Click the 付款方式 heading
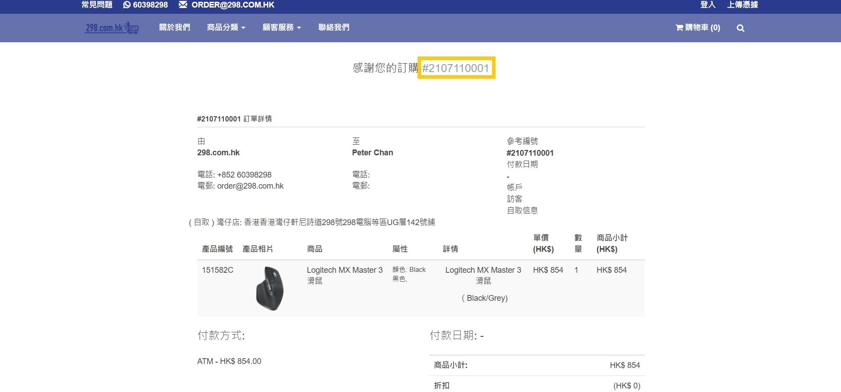The width and height of the screenshot is (841, 392). pos(221,335)
